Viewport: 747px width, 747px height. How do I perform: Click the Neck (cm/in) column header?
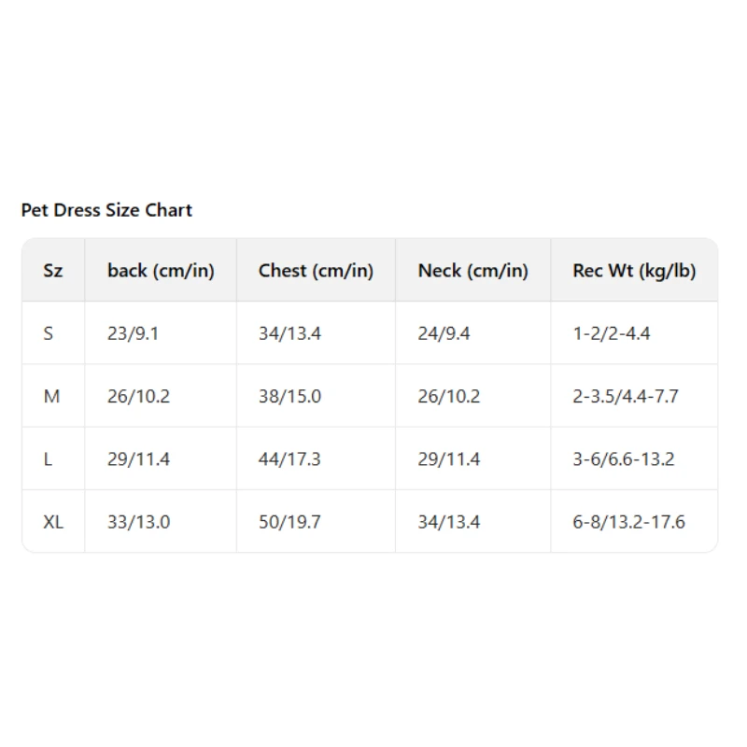coord(473,271)
